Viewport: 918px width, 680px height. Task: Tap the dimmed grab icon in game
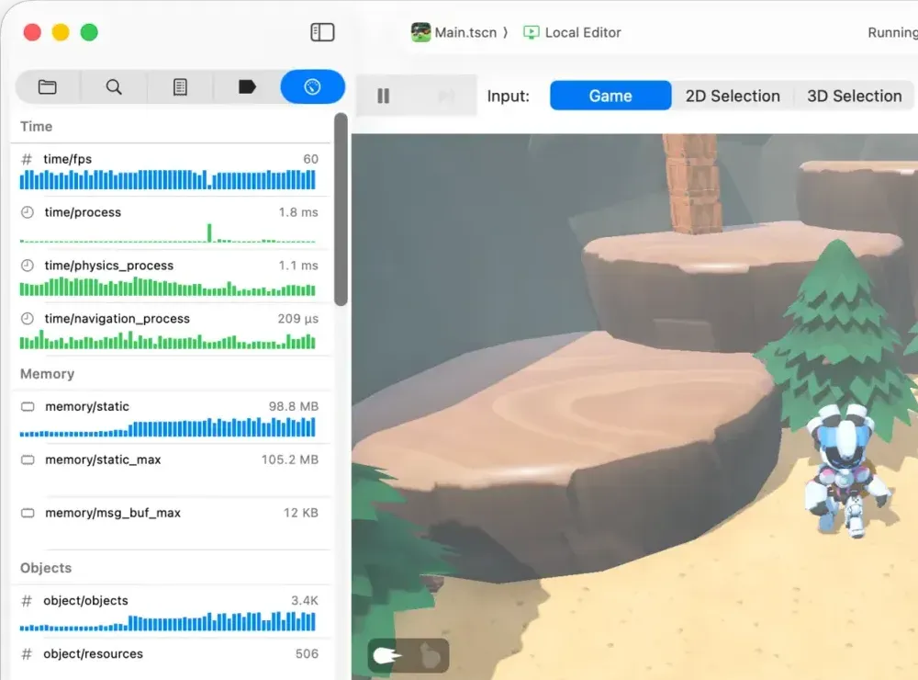click(x=431, y=655)
